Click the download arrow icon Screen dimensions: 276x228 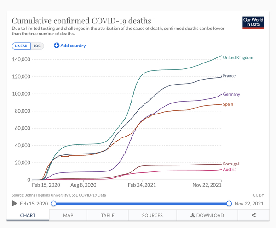click(193, 215)
